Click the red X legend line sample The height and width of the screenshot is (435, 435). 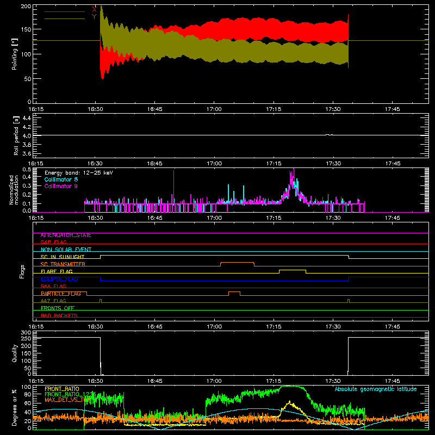pyautogui.click(x=65, y=11)
